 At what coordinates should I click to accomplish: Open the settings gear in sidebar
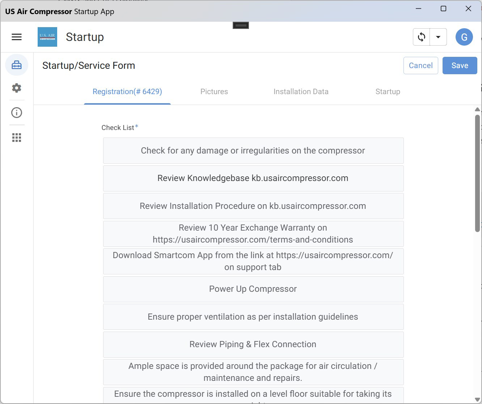pos(17,88)
